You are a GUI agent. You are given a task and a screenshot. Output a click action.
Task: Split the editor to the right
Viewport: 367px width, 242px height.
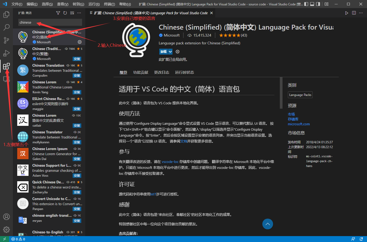coord(354,13)
